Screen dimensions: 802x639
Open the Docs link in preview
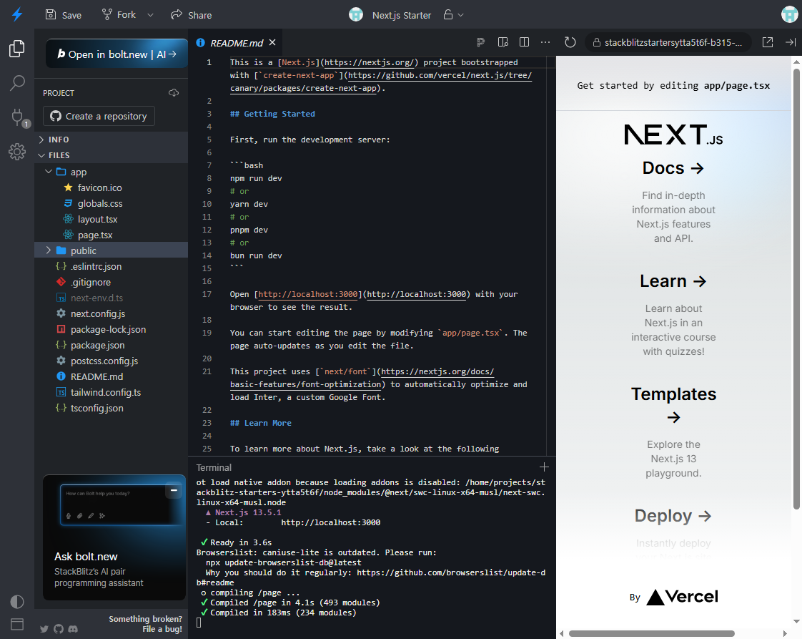point(673,168)
